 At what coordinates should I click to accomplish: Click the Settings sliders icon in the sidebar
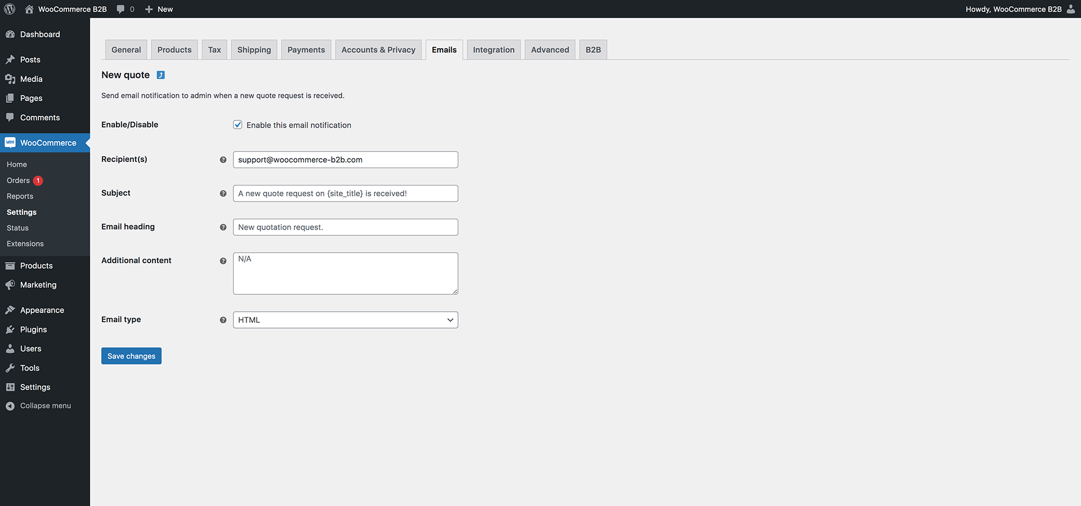[10, 387]
